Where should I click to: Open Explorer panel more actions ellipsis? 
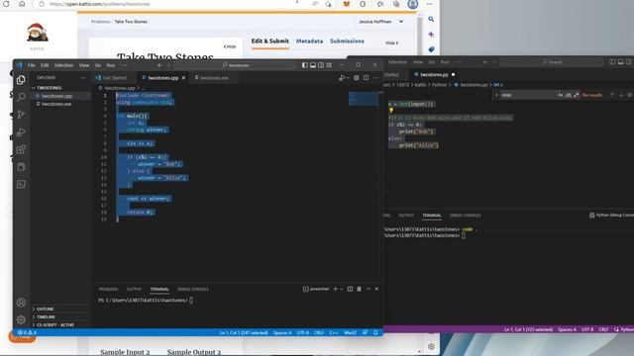coord(83,77)
